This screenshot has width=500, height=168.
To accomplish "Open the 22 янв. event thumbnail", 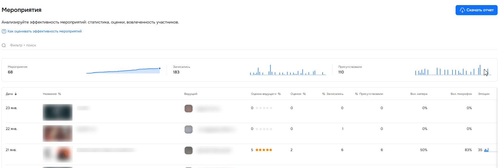I will (x=58, y=134).
